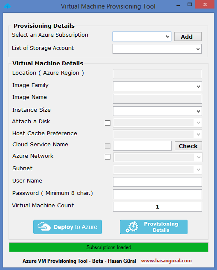Close the provisioning tool window
Viewport: 217px width, 270px height.
tap(205, 4)
